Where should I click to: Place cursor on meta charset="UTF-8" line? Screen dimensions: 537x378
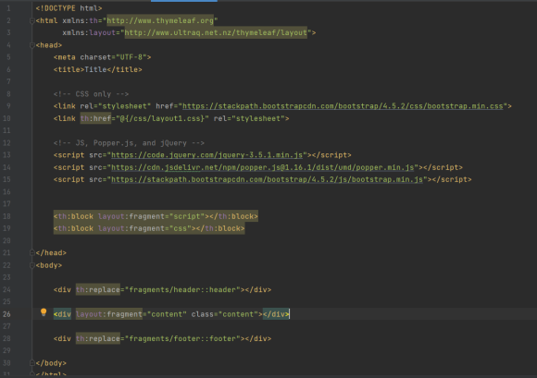pos(103,57)
